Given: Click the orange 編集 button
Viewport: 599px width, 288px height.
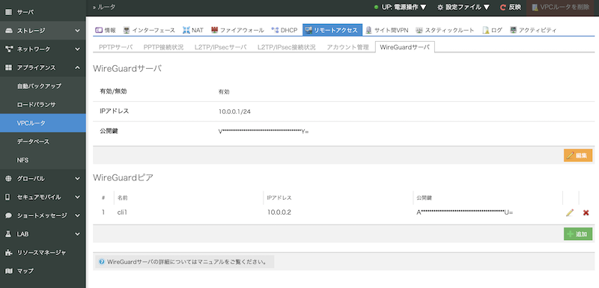Looking at the screenshot, I should (x=578, y=156).
